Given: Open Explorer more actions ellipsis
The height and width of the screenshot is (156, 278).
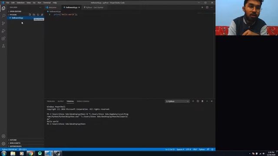Looking at the screenshot, I should 40,7.
